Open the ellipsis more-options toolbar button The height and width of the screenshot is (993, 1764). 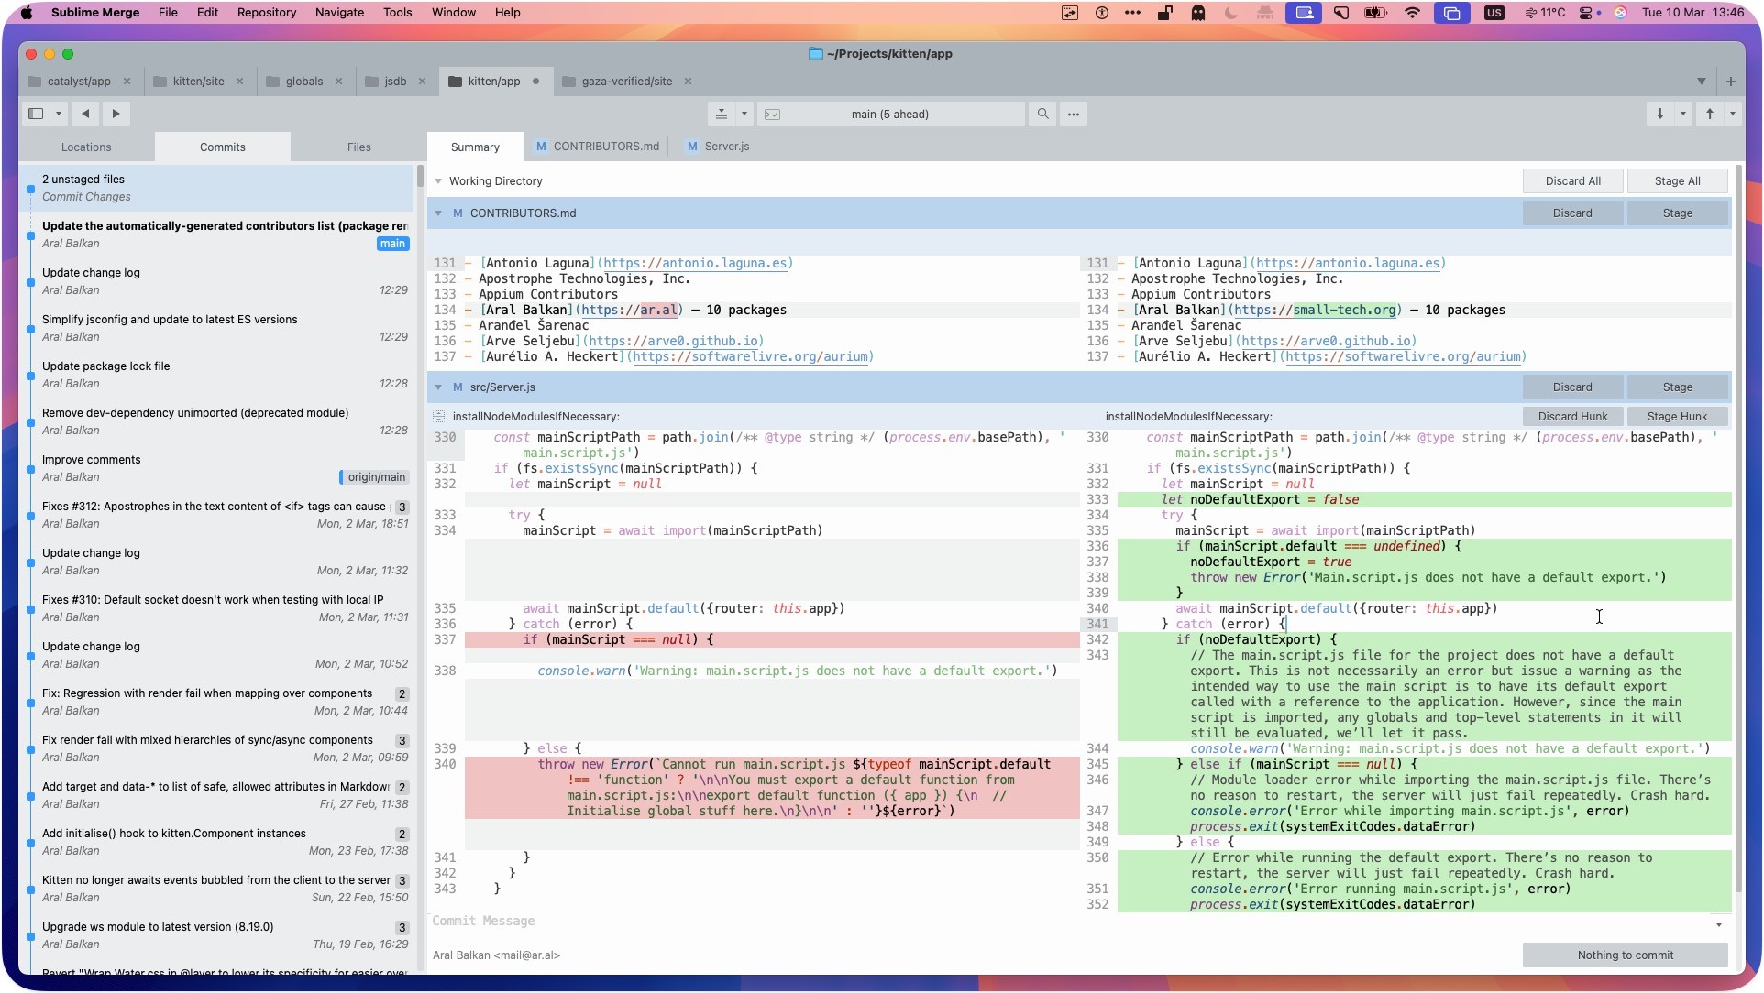point(1074,114)
